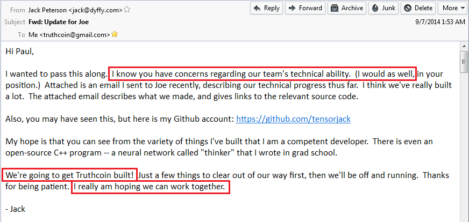Click the Reply button
Screen dimensions: 469x222
tap(266, 8)
